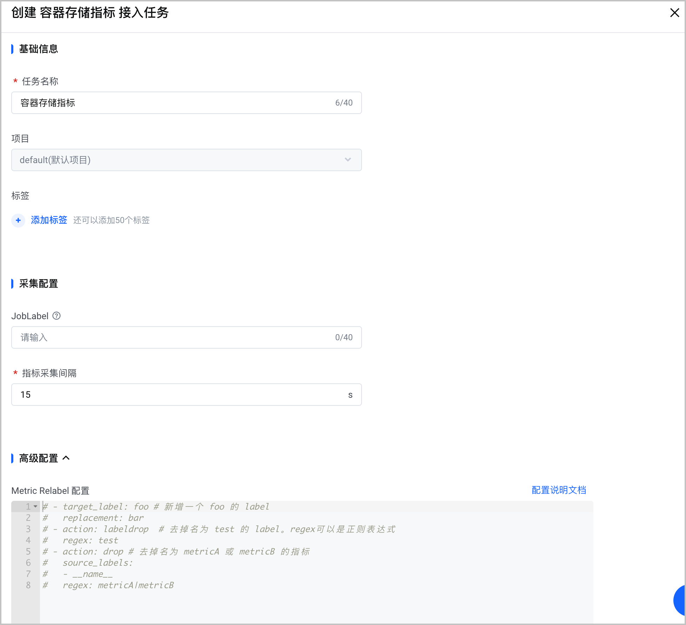Close the create task dialog with X
The image size is (686, 625).
[674, 13]
